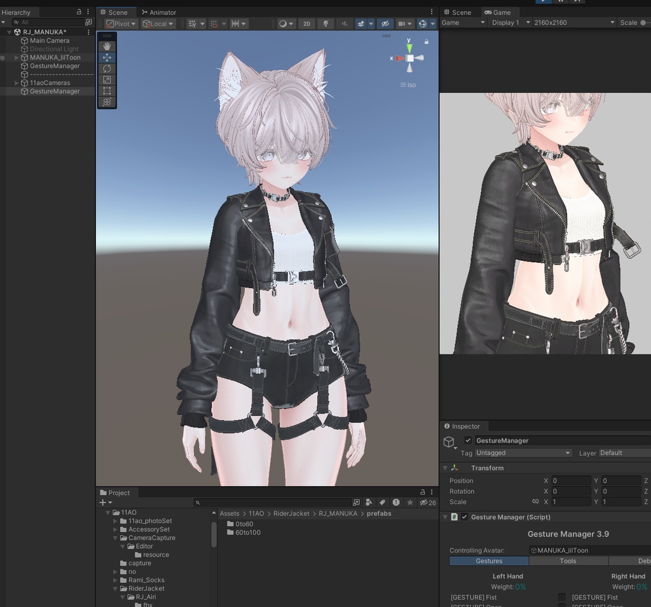Open the Scene camera settings dropdown

[405, 24]
